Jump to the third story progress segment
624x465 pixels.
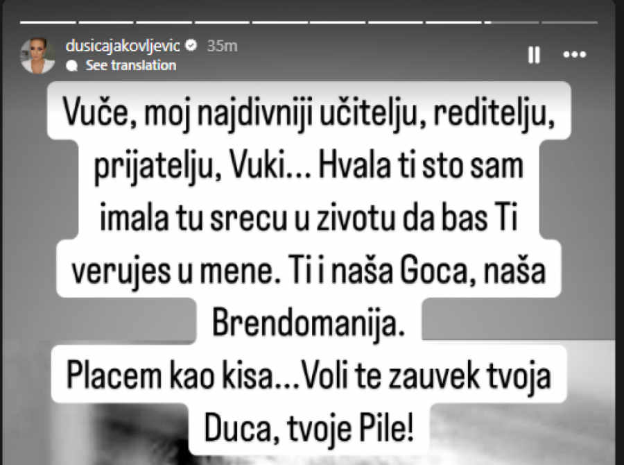pos(164,22)
